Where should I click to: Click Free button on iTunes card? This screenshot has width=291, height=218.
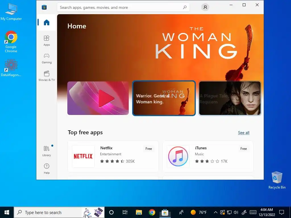click(244, 149)
